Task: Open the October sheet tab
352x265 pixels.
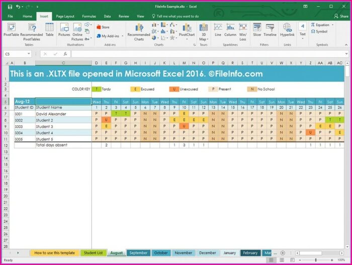Action: (x=161, y=253)
